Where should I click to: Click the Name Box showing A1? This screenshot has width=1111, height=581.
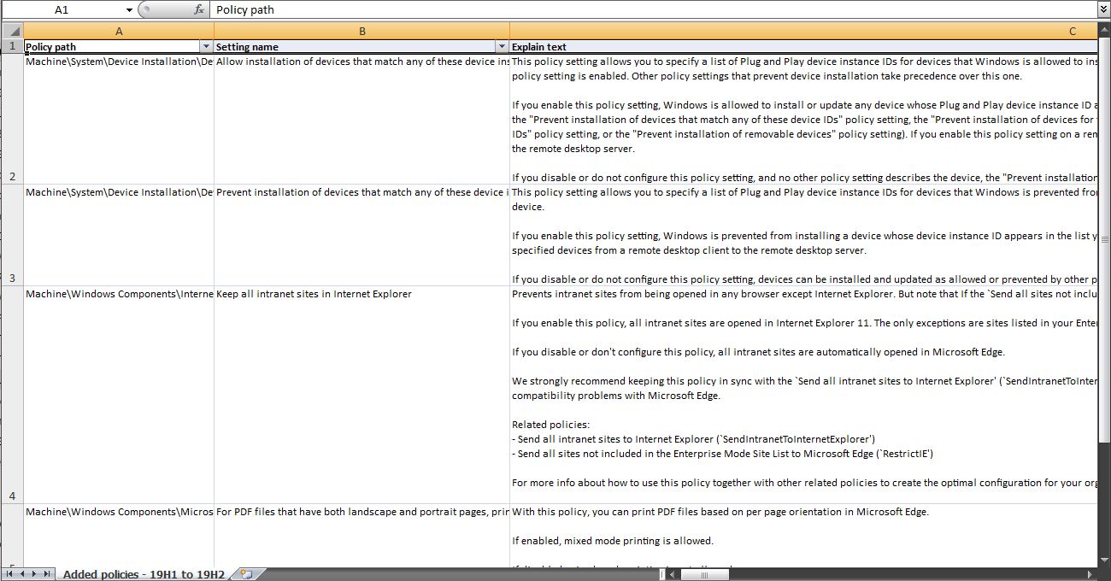click(x=62, y=9)
